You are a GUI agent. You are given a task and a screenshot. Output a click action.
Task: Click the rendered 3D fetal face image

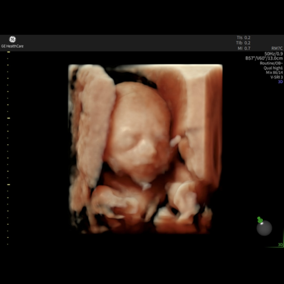point(145,149)
